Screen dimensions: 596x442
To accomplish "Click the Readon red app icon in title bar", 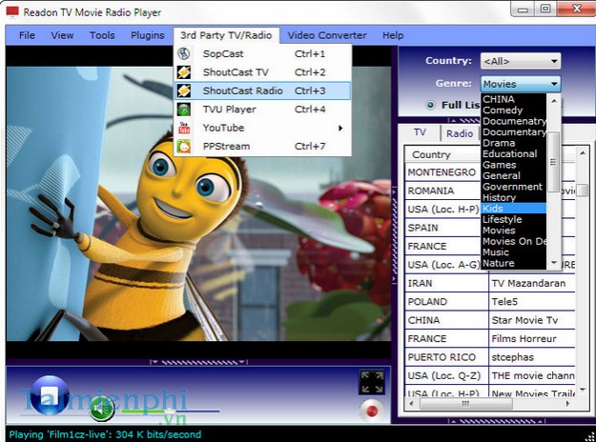I will coord(12,11).
